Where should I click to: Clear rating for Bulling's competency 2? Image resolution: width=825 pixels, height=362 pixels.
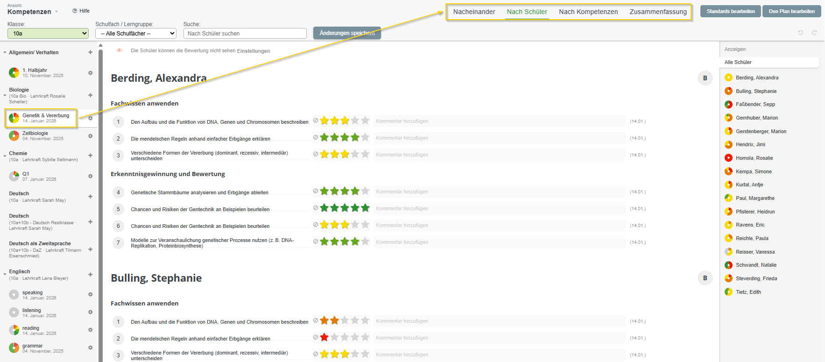(316, 337)
